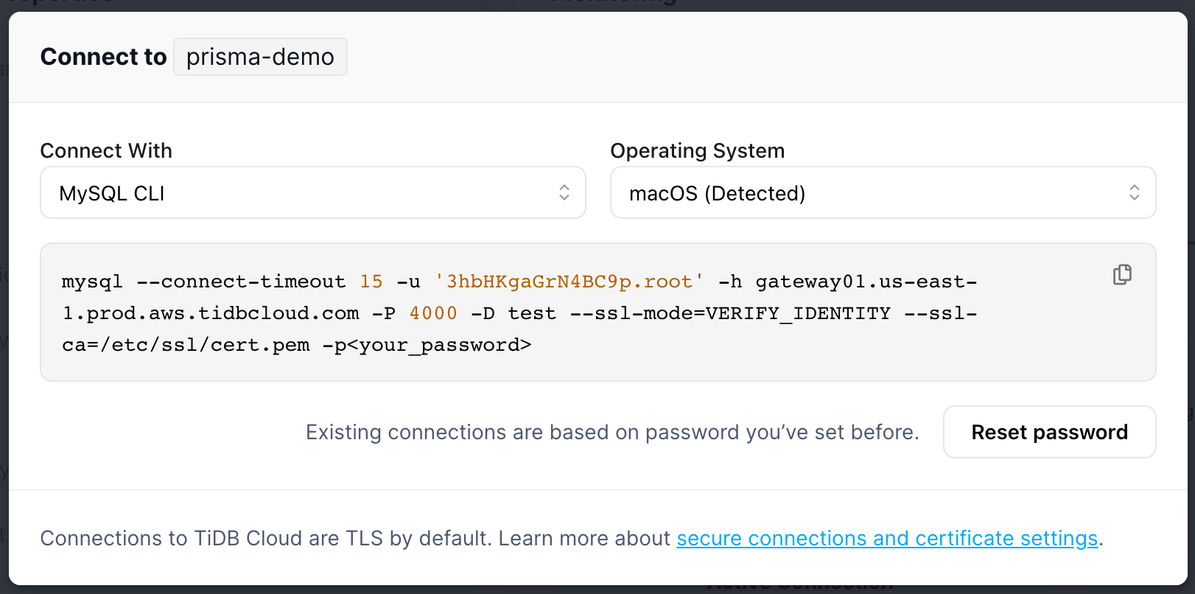Click the Connect With label
Image resolution: width=1195 pixels, height=594 pixels.
(106, 151)
